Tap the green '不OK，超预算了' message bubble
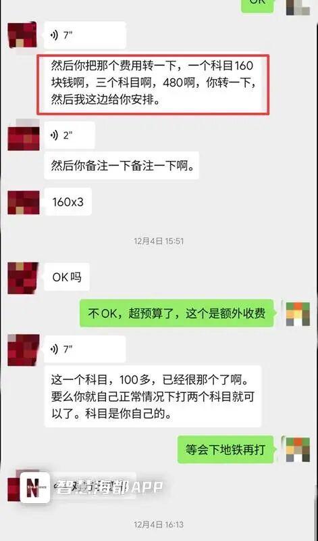 [x=177, y=313]
